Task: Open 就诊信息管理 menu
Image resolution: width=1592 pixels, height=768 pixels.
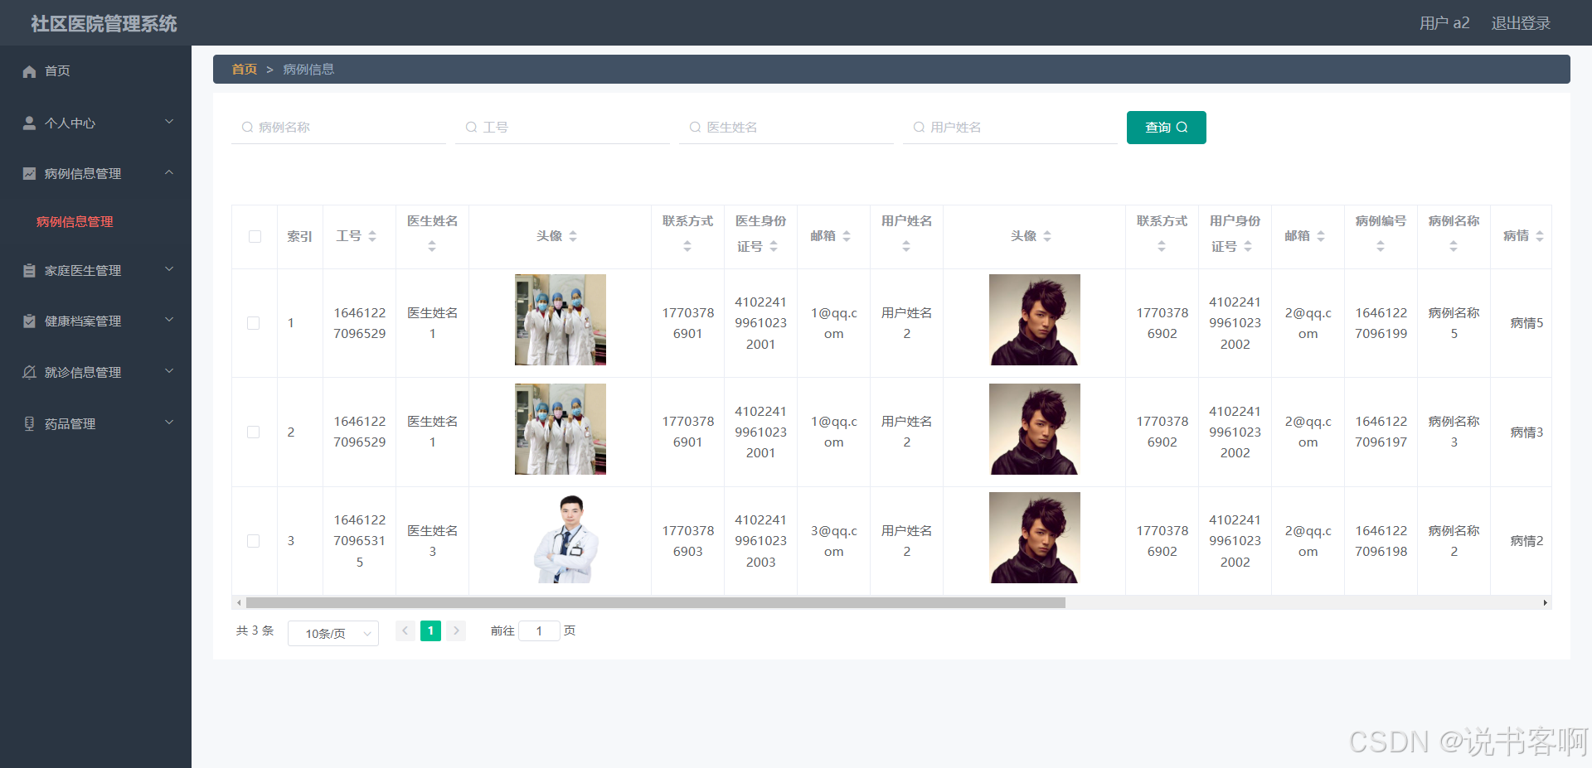Action: [95, 372]
